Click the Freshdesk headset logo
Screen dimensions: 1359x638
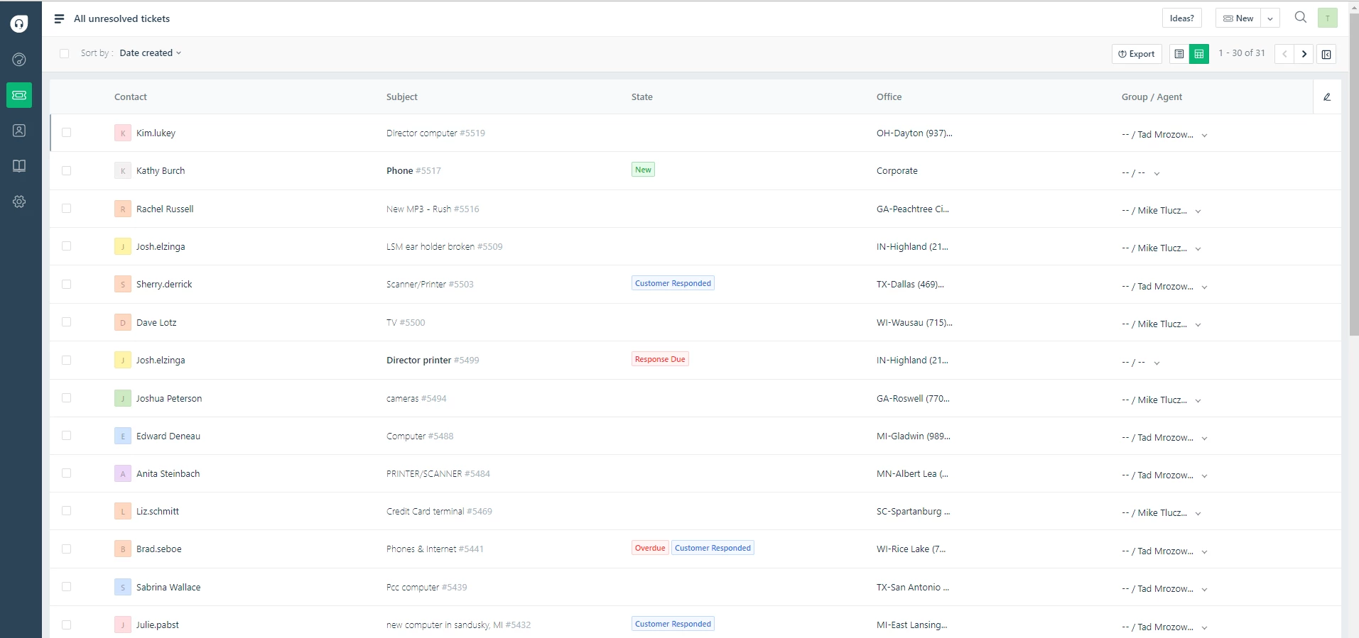[x=19, y=23]
